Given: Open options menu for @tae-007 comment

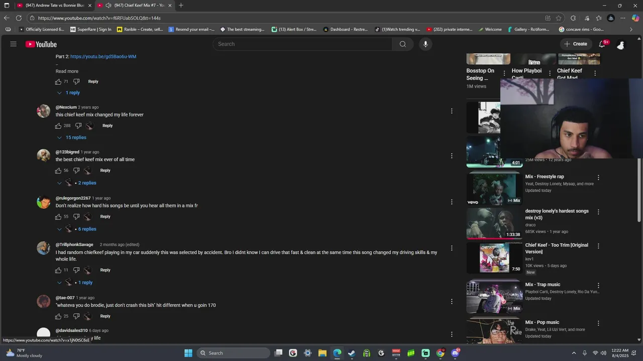Looking at the screenshot, I should [x=452, y=302].
